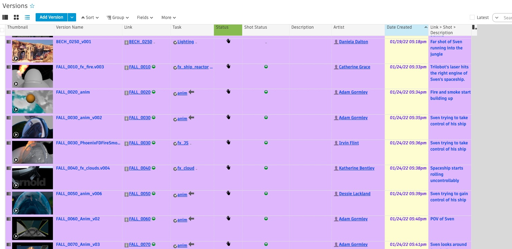
Task: Click the person icon beside Irvin Flint
Action: 336,143
